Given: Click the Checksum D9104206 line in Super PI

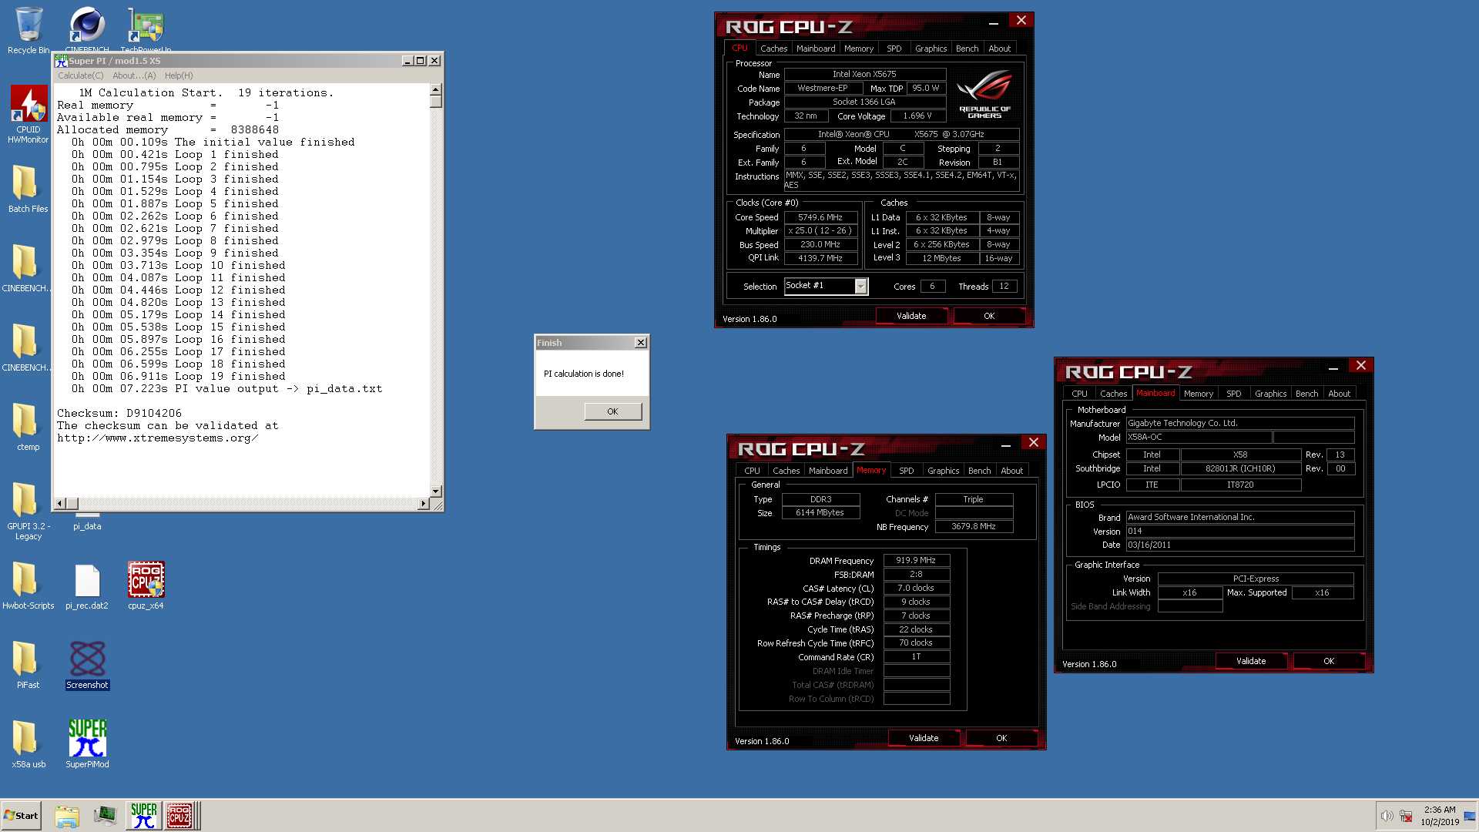Looking at the screenshot, I should (x=119, y=414).
